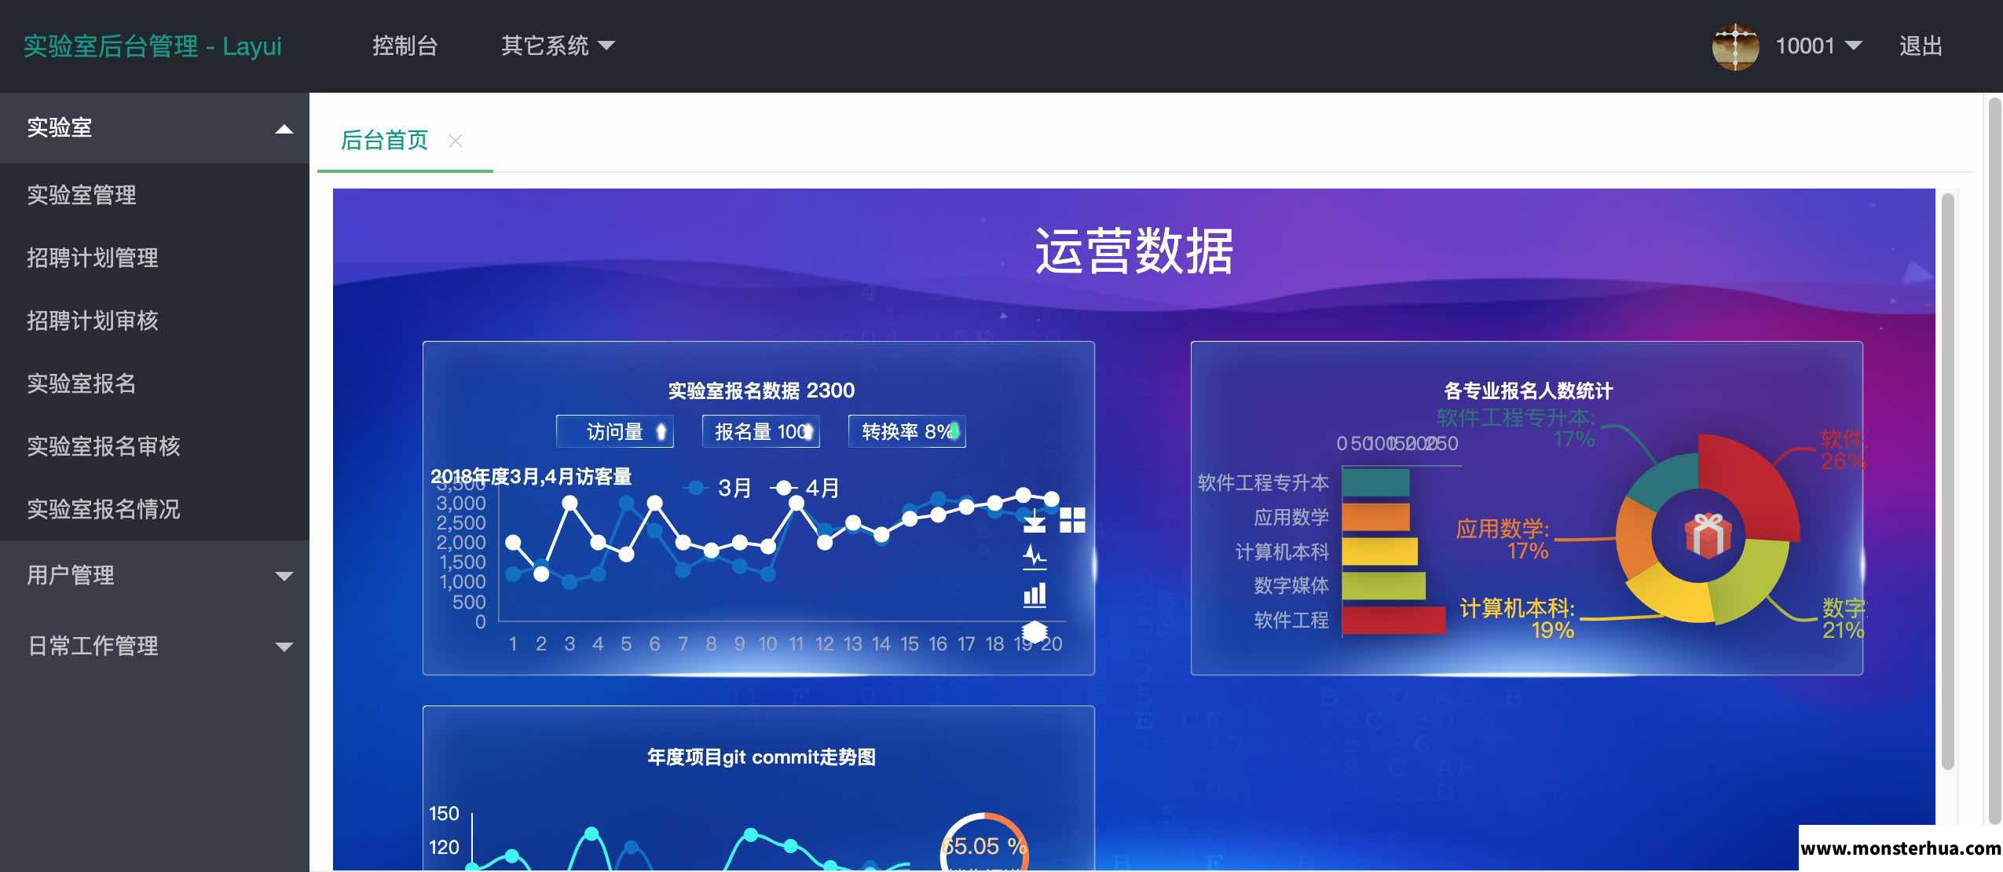Click the green 数字媒体 bar

click(1383, 586)
